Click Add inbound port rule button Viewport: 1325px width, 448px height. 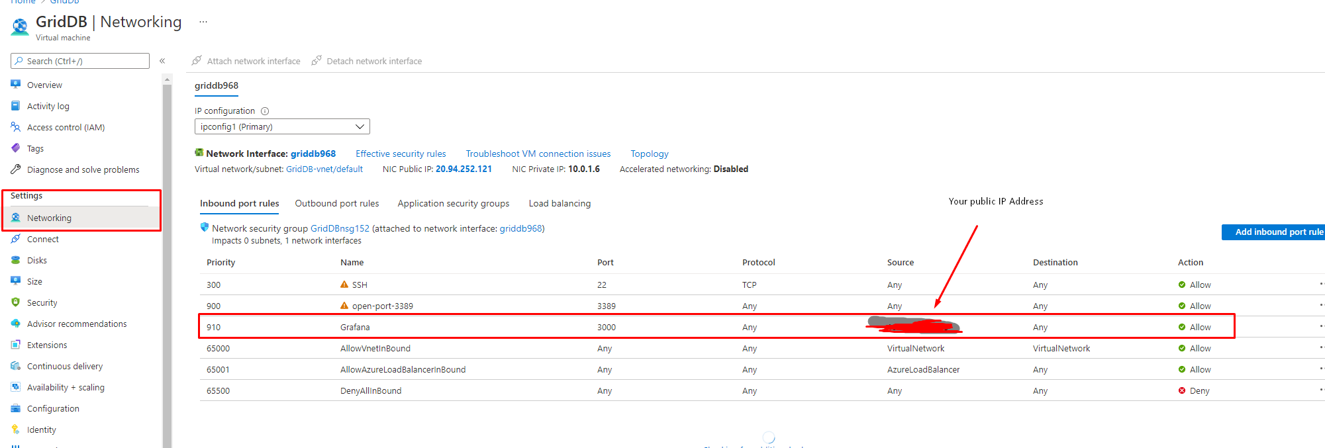(1274, 232)
